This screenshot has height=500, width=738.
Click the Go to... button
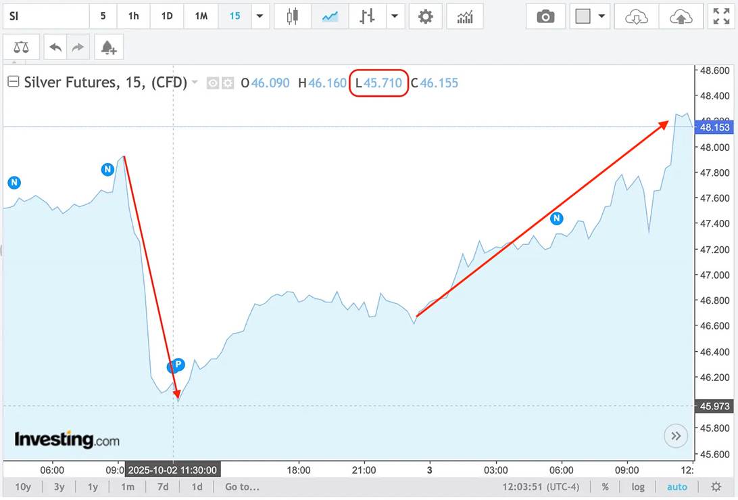[242, 486]
